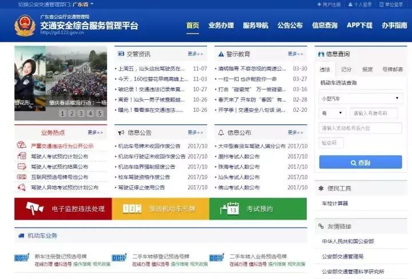Select slide 3 in the image carousel pager
412x279 pixels.
tap(81, 114)
